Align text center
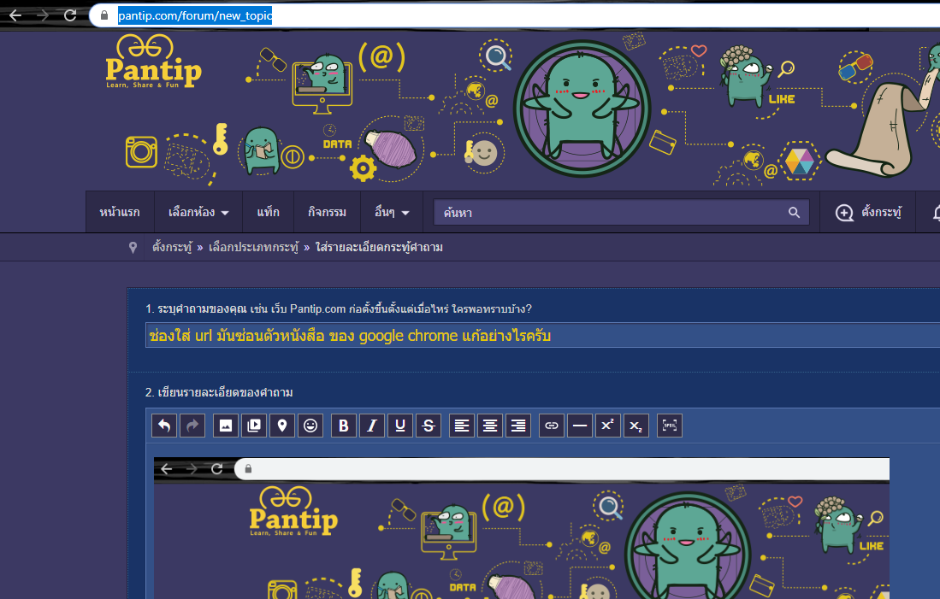Viewport: 940px width, 599px height. (x=490, y=426)
